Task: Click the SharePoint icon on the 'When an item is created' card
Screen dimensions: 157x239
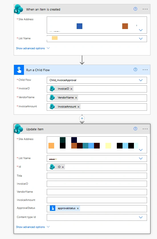Action: tap(19, 9)
